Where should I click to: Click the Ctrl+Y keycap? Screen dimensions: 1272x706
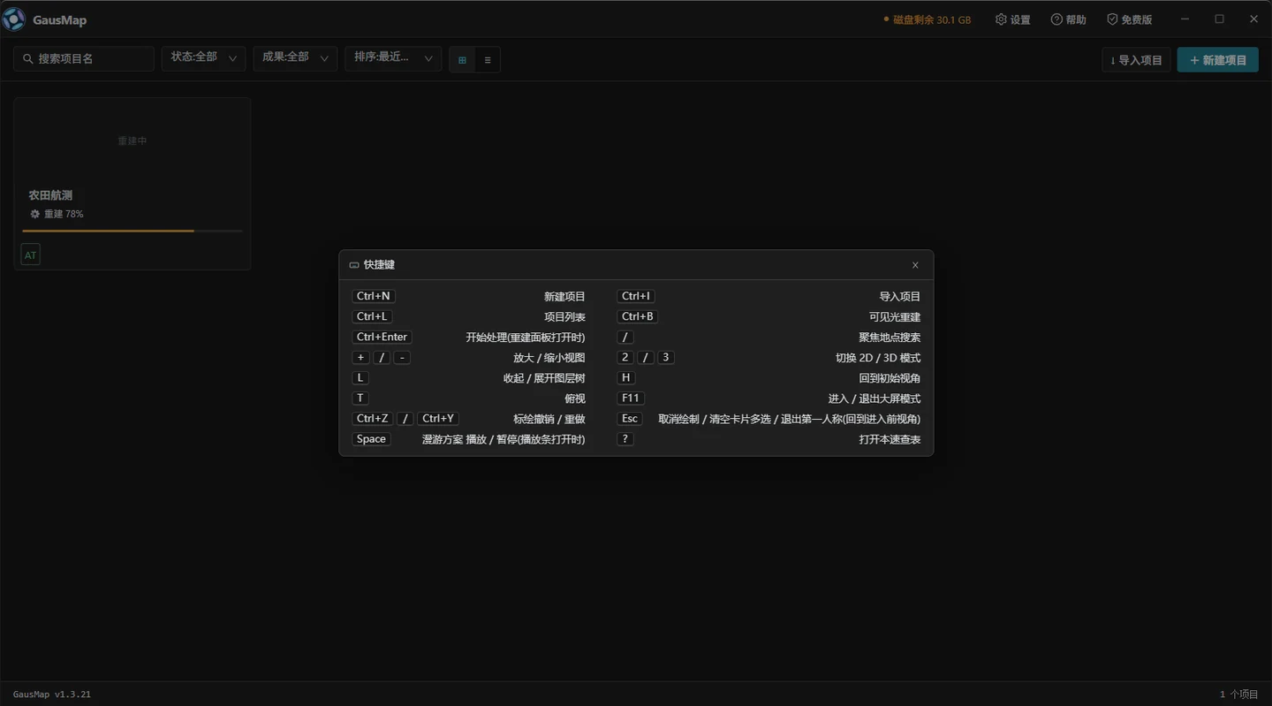(438, 419)
